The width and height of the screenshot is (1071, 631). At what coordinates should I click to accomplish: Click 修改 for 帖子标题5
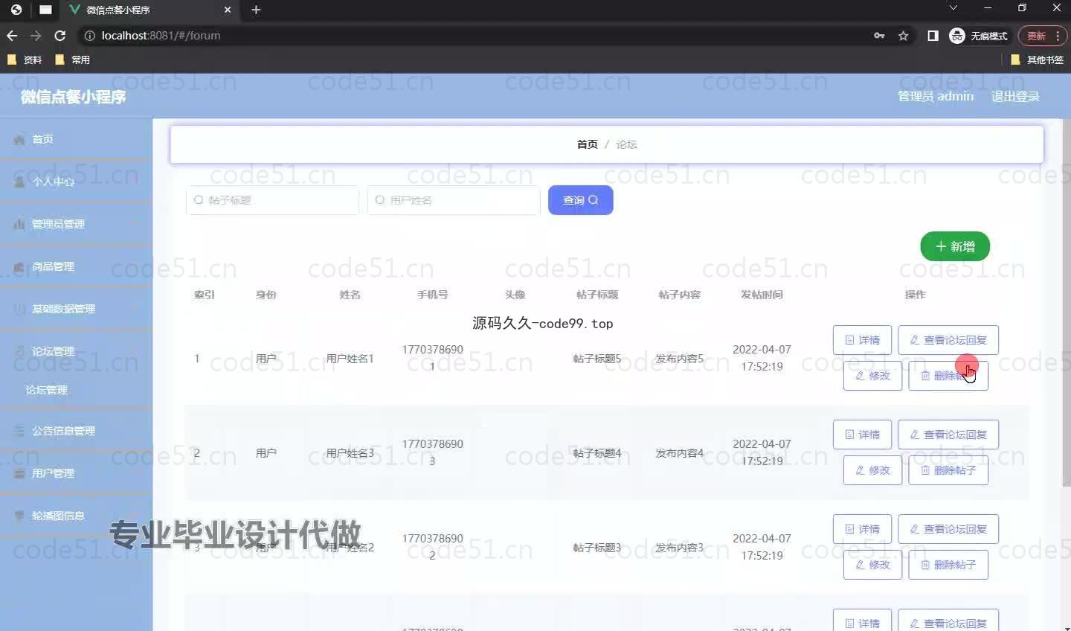(x=872, y=376)
